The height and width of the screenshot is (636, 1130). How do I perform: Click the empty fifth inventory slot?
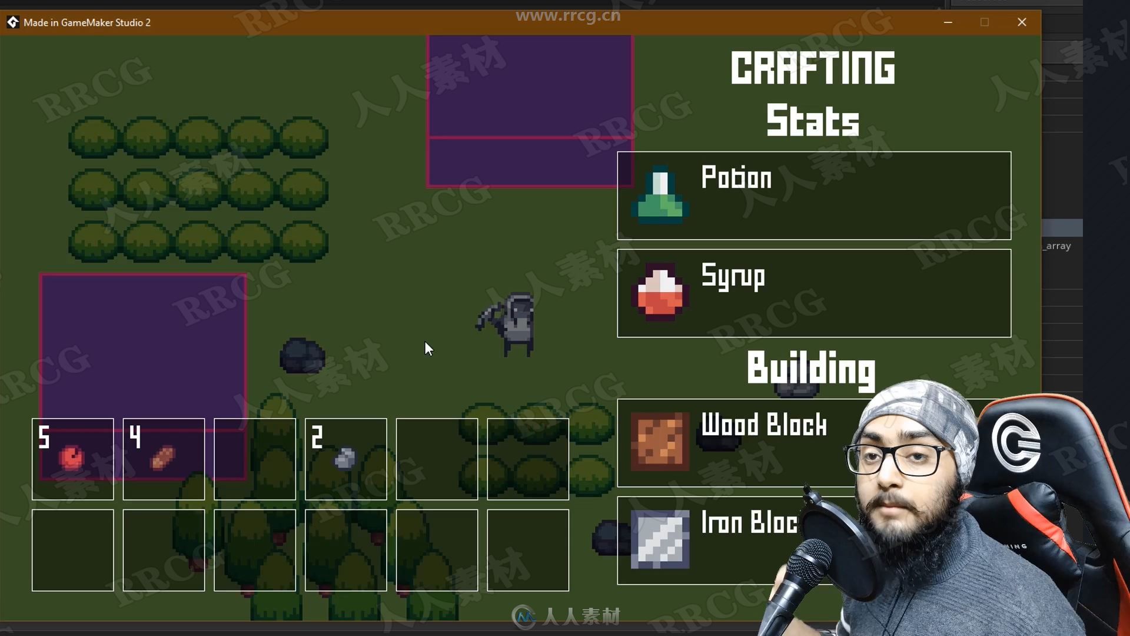click(x=436, y=459)
